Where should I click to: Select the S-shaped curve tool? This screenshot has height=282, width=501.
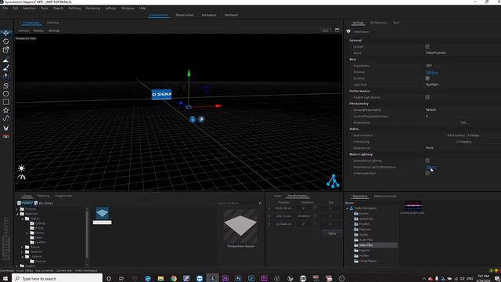tap(5, 85)
